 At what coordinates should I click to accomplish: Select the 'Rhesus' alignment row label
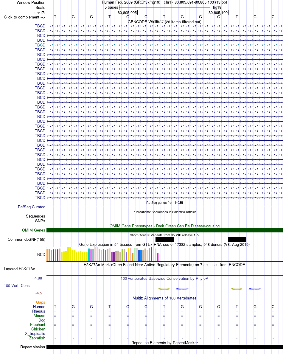[x=39, y=311]
